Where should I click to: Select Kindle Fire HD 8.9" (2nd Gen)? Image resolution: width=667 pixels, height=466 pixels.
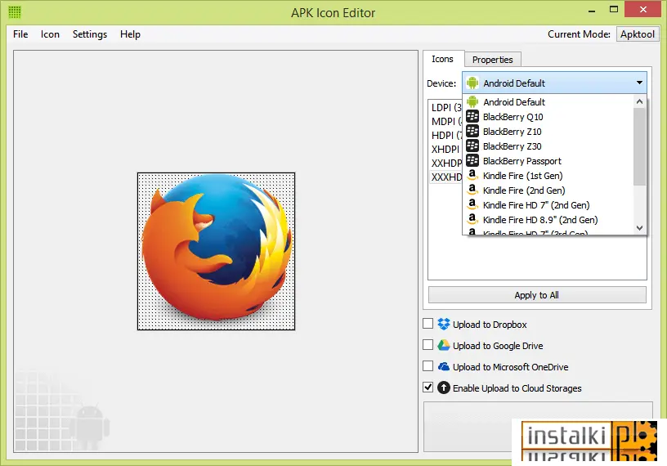pos(548,220)
